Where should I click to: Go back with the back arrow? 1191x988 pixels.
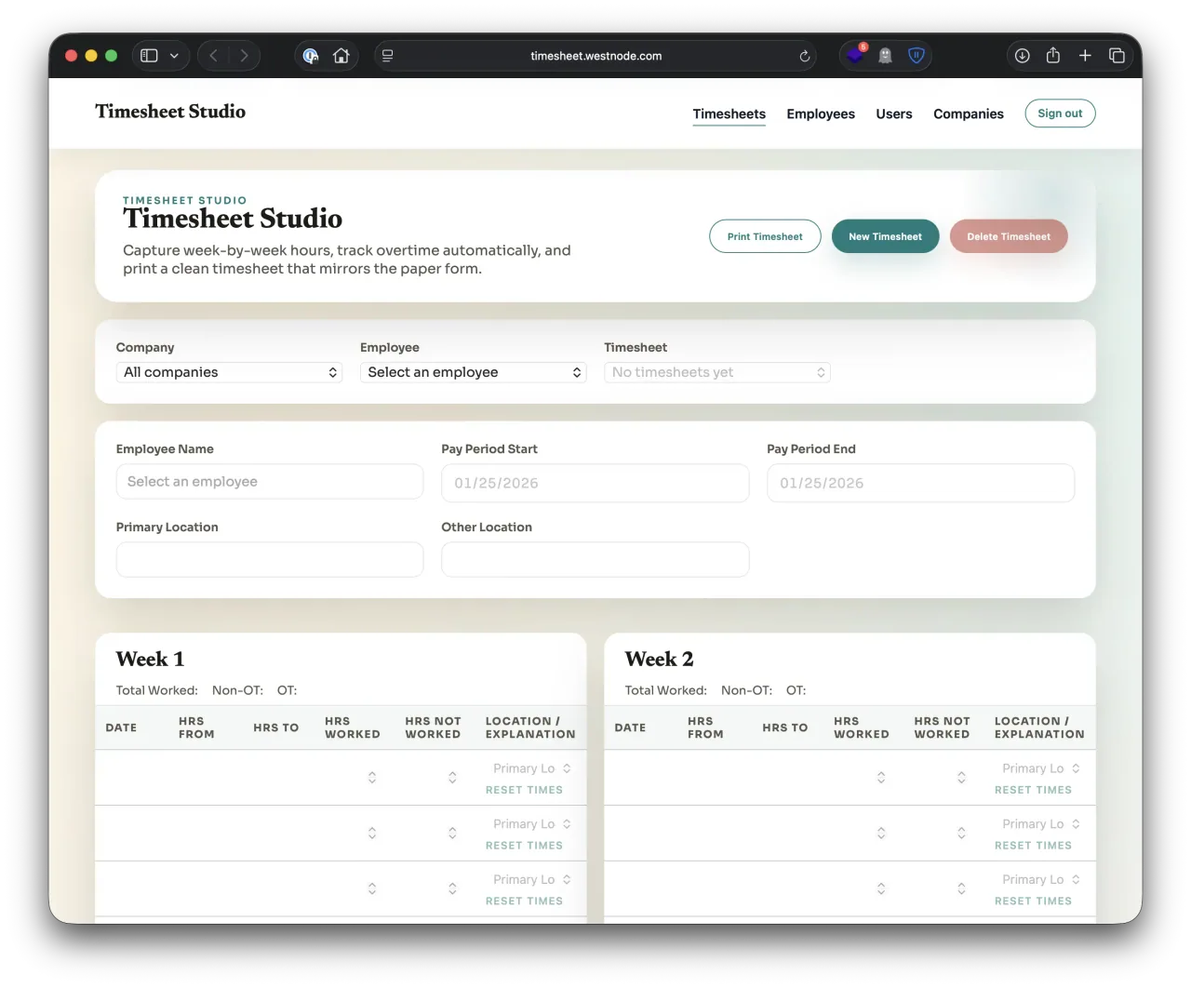(214, 56)
